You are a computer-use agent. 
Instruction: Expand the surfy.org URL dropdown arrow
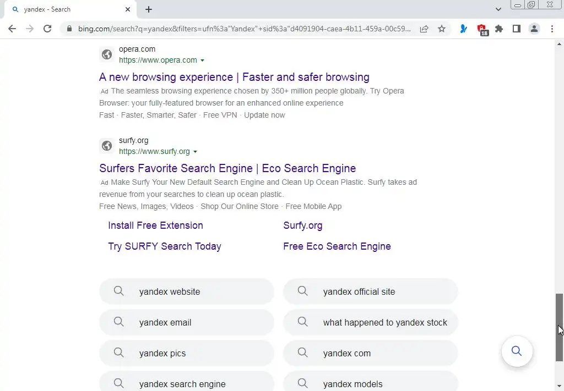(x=196, y=152)
